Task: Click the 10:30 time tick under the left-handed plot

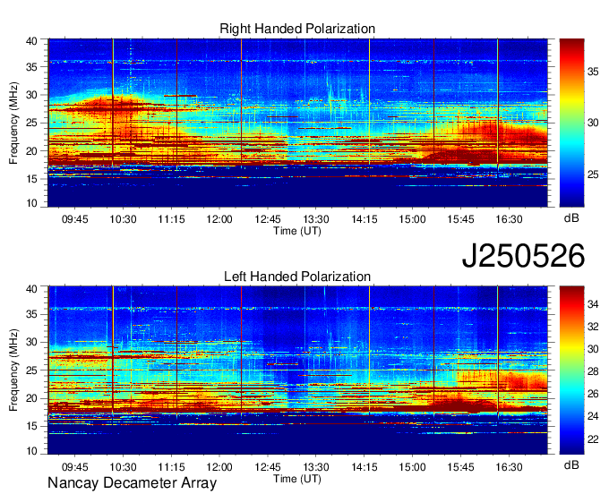Action: (x=123, y=466)
